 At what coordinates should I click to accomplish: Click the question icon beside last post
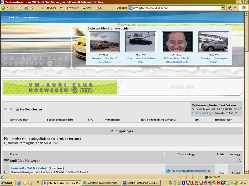(168, 170)
